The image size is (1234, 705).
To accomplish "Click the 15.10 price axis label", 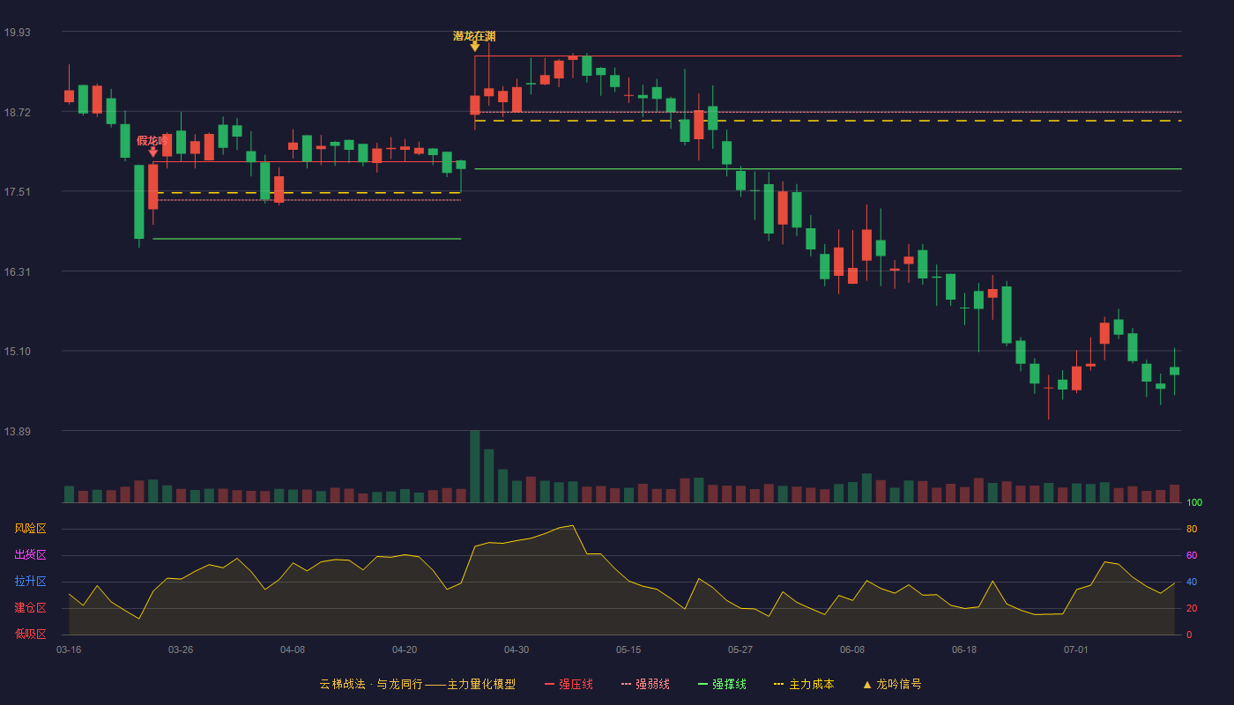I will coord(17,352).
